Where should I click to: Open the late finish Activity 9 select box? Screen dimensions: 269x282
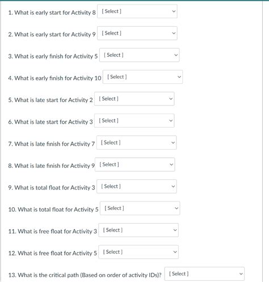click(x=135, y=165)
